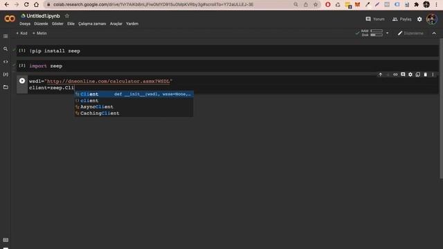Click the browser zoom magnifier icon

tap(296, 5)
